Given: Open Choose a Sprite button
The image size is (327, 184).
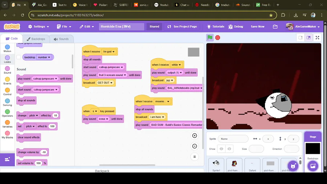Looking at the screenshot, I should point(293,166).
